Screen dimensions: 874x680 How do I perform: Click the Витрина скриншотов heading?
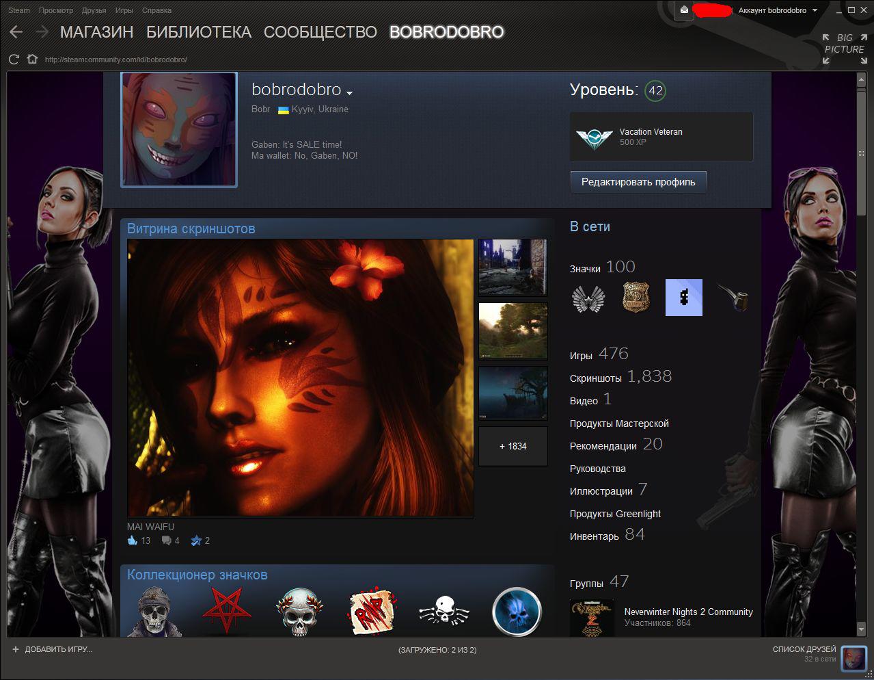191,228
